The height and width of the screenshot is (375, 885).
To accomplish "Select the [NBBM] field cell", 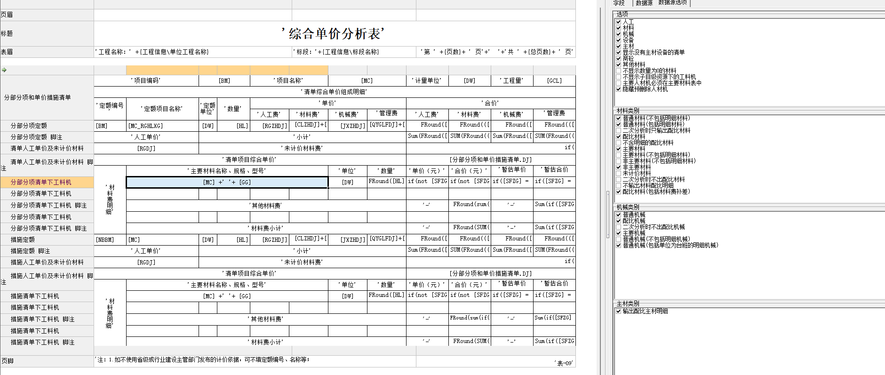I will pyautogui.click(x=110, y=239).
